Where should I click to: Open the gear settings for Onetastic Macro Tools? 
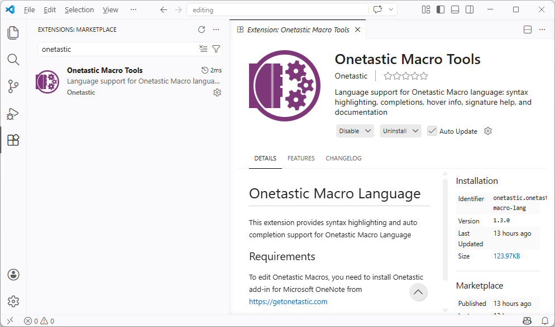(x=217, y=93)
